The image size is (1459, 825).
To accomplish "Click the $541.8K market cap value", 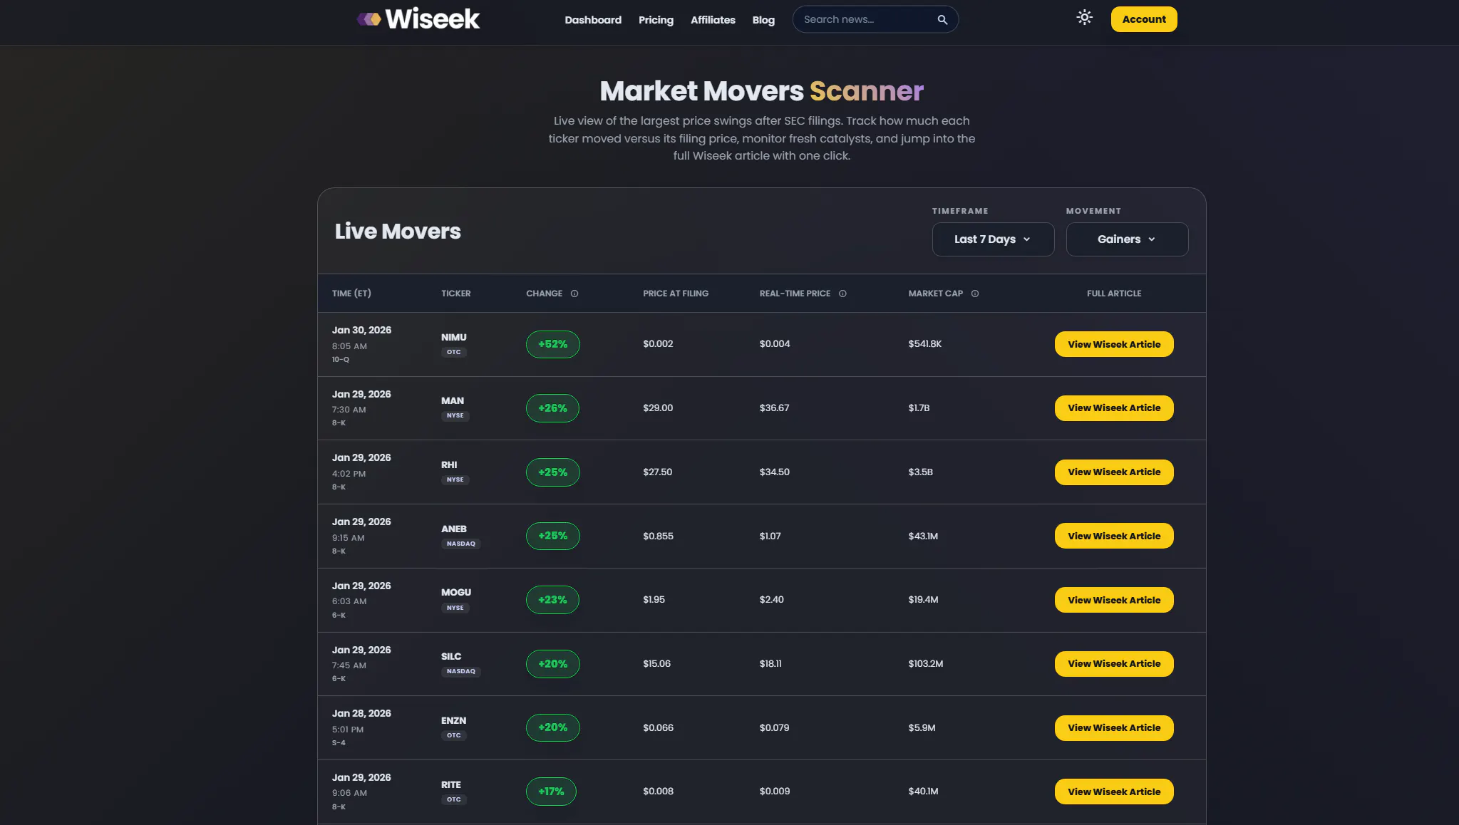I will click(924, 344).
